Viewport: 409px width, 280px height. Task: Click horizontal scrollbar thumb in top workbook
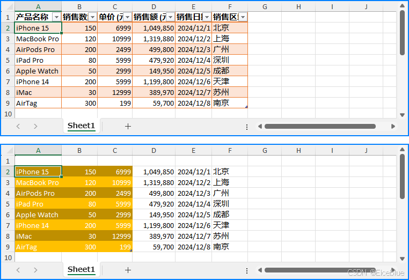[320, 127]
